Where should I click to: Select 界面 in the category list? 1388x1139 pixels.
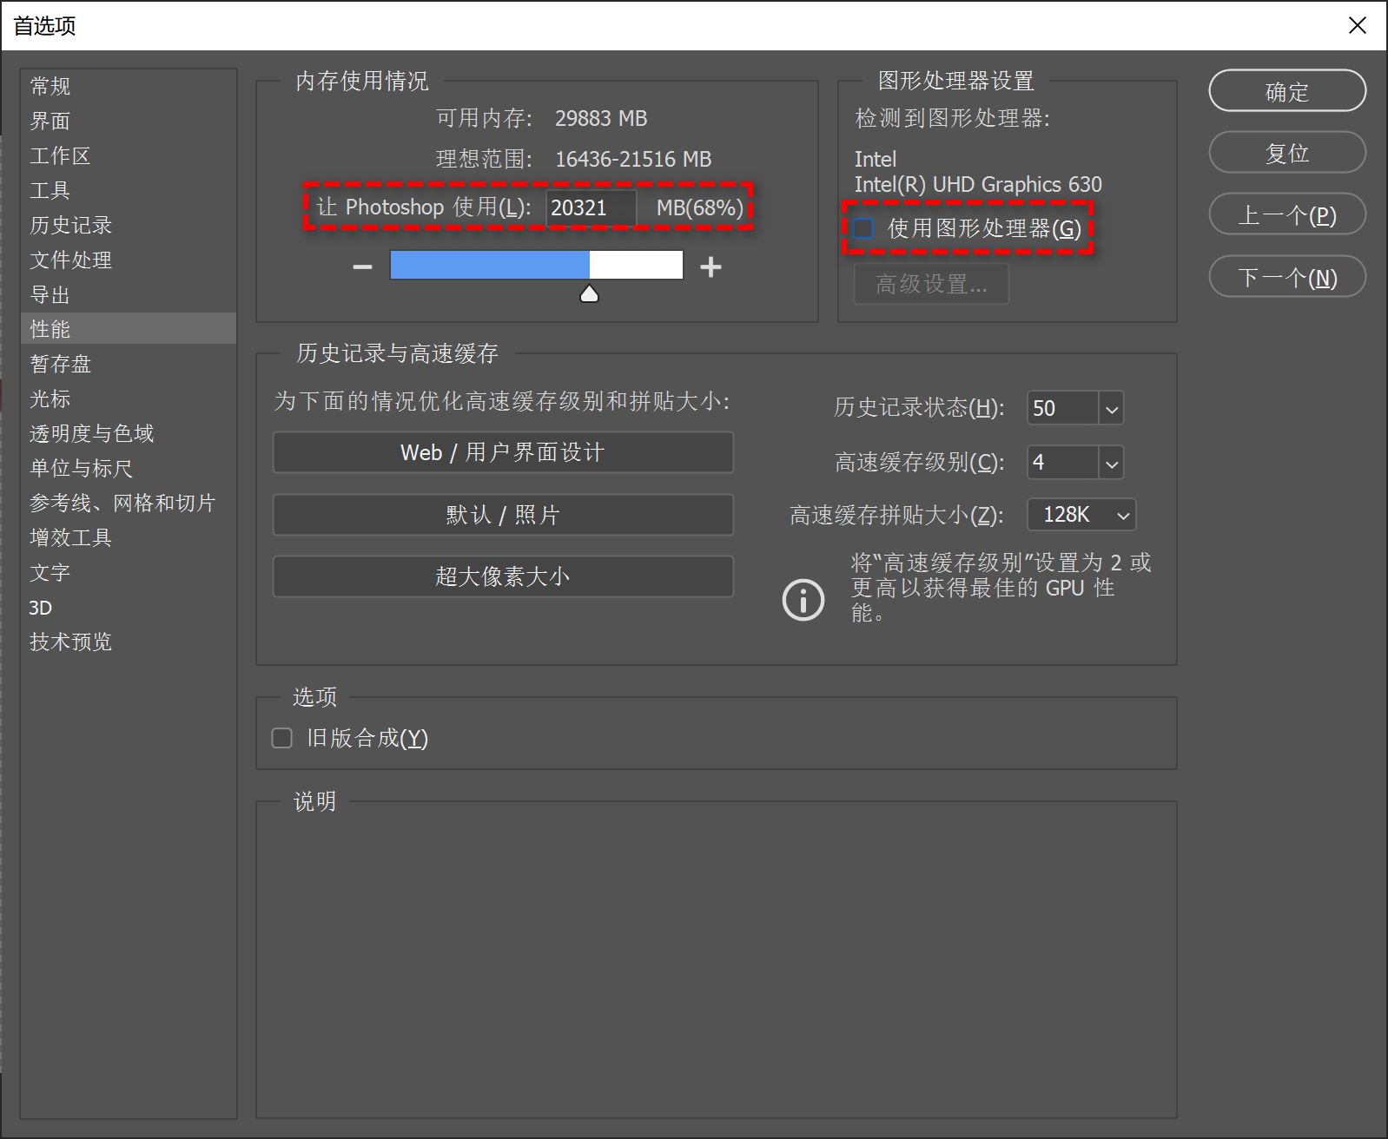click(x=129, y=121)
